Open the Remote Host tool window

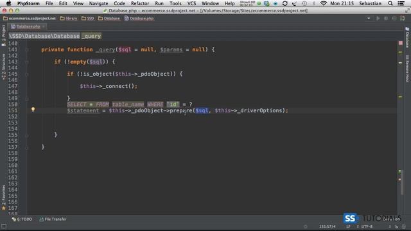tap(407, 69)
